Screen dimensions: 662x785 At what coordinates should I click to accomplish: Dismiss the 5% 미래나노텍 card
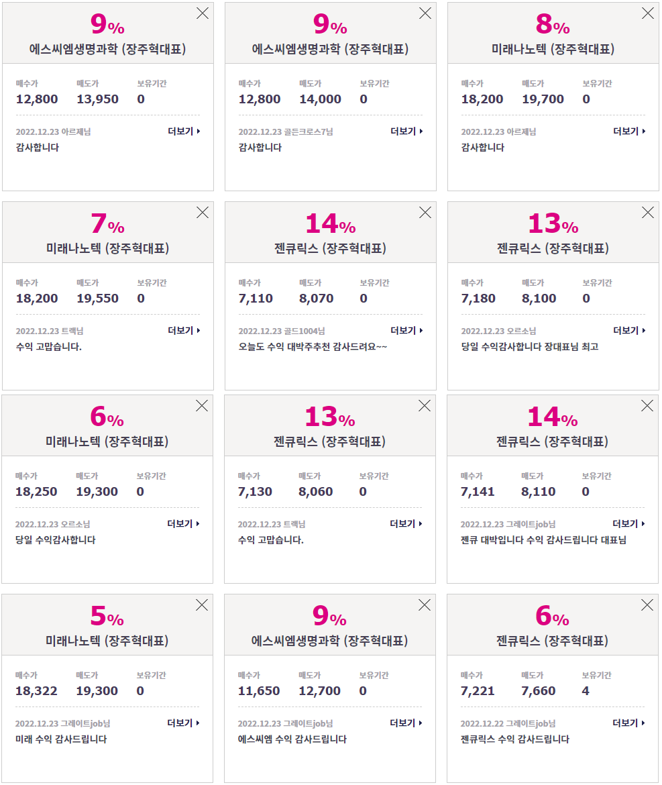pos(202,605)
